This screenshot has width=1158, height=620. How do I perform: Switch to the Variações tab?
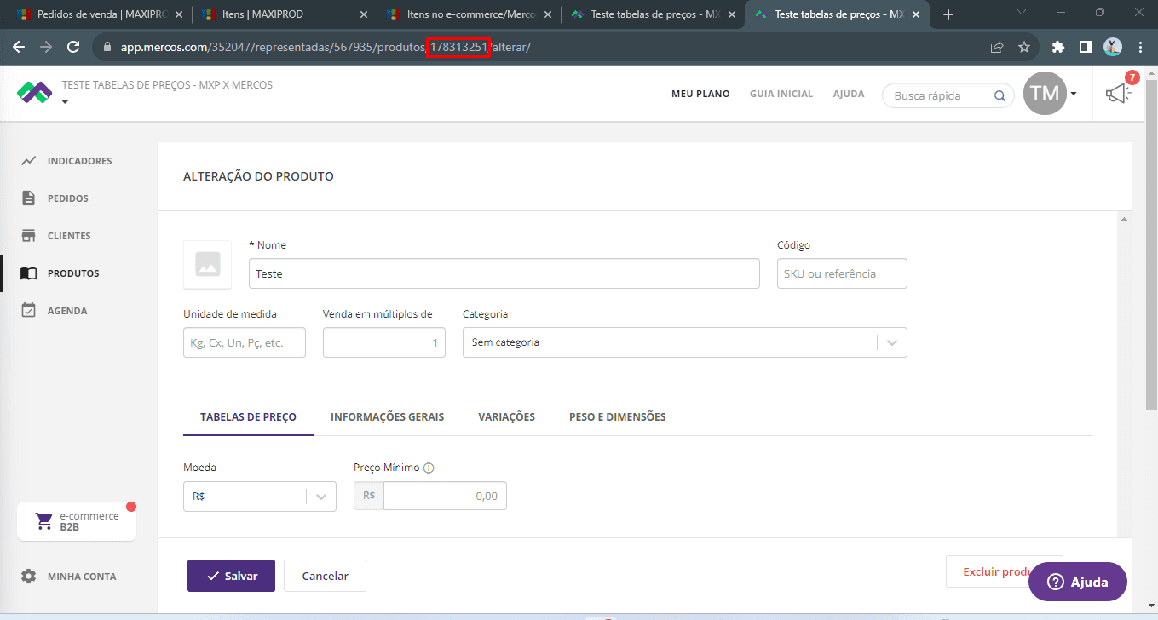click(x=506, y=417)
